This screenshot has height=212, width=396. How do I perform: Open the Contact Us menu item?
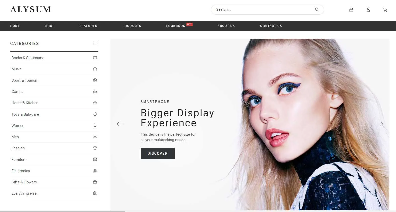[x=271, y=26]
